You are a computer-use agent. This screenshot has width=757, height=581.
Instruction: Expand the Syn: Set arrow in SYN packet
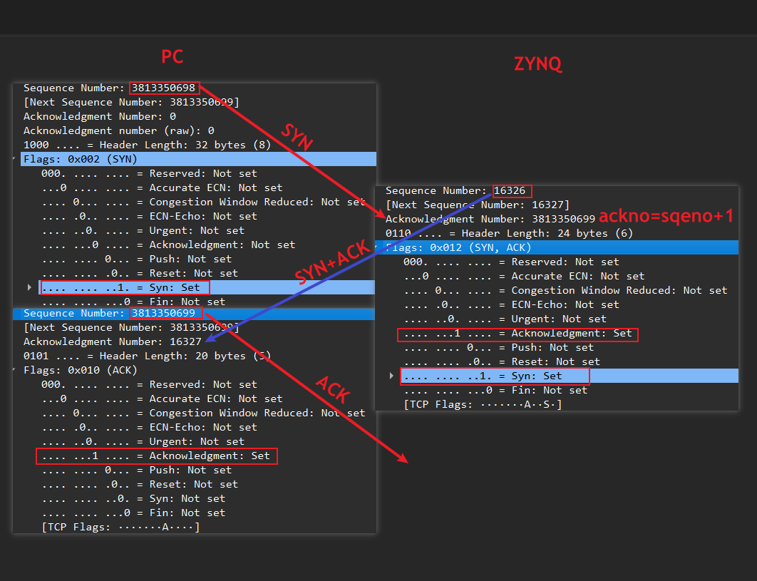click(29, 287)
